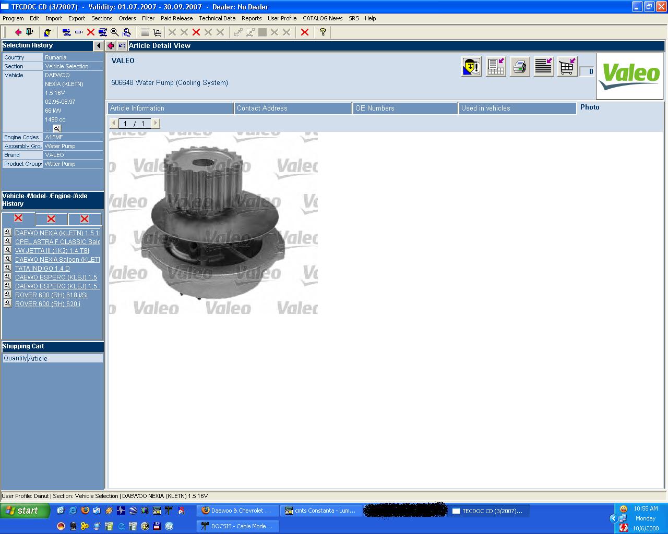668x534 pixels.
Task: Go to next photo page arrow
Action: coord(155,124)
